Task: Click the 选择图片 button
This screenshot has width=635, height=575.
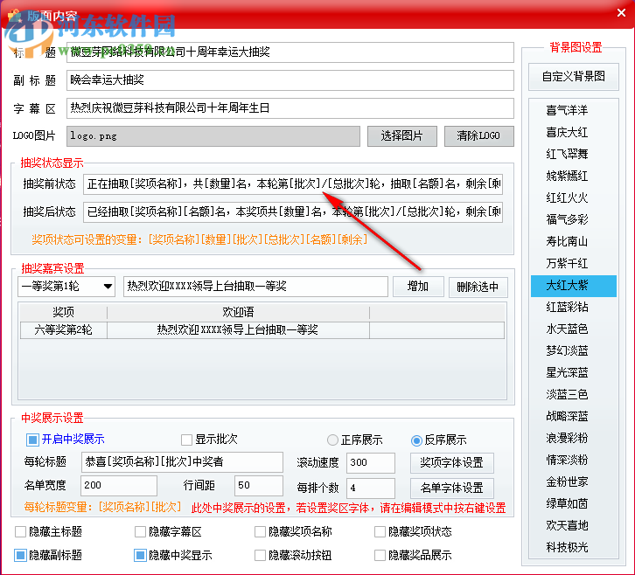Action: (x=402, y=136)
